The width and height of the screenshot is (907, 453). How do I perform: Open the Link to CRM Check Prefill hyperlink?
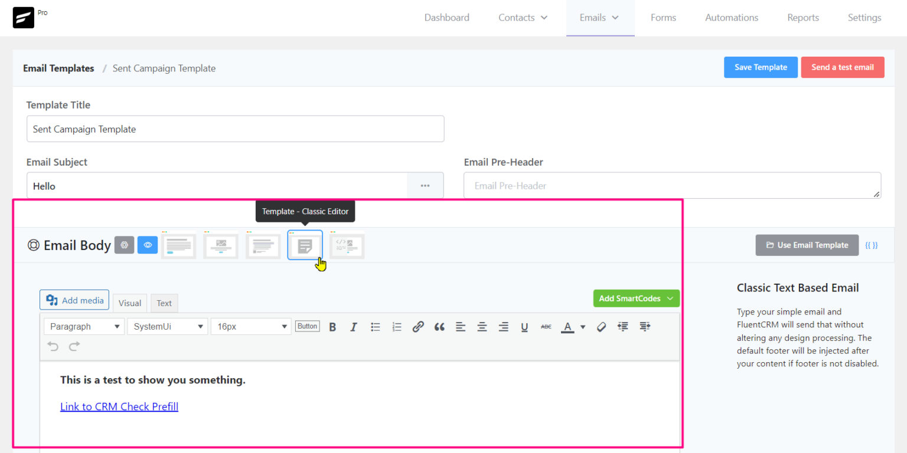(119, 406)
